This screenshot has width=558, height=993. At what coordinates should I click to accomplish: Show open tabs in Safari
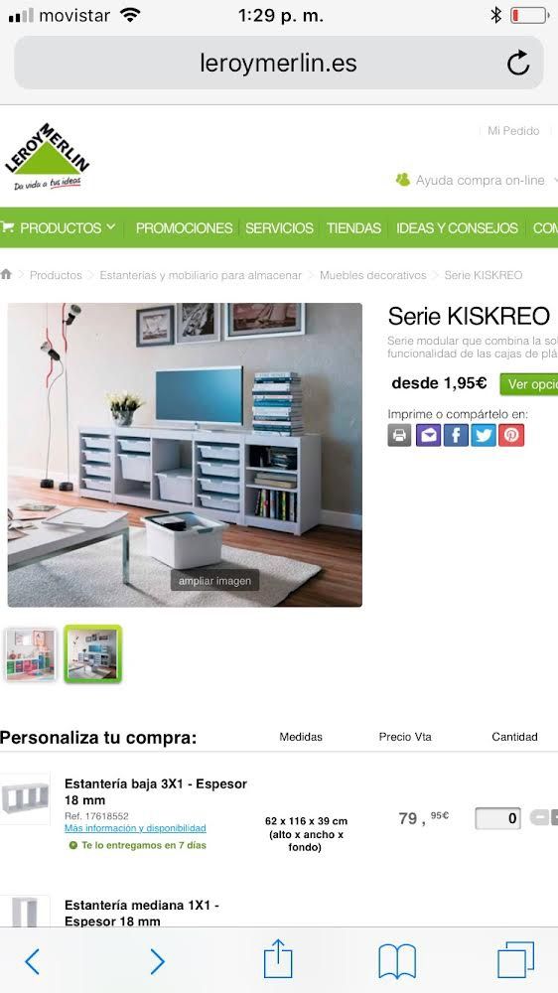tap(515, 960)
